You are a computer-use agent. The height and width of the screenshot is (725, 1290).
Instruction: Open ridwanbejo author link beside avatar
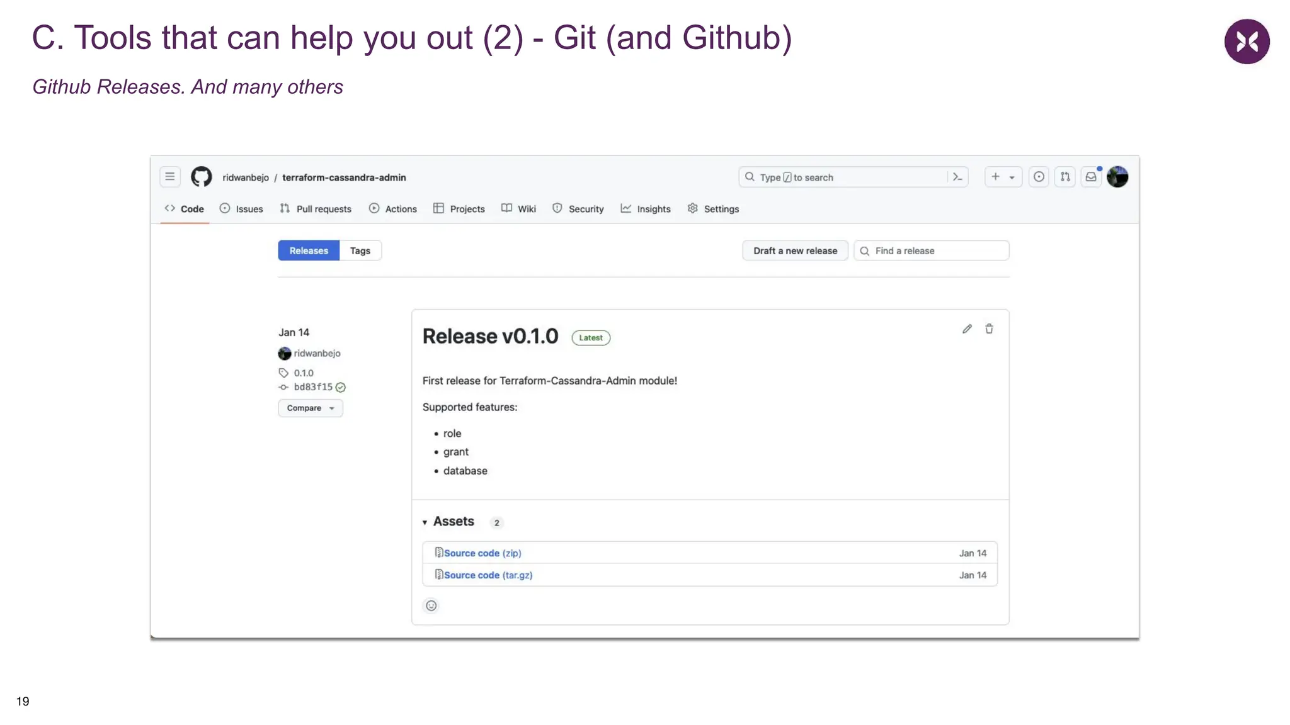coord(317,354)
